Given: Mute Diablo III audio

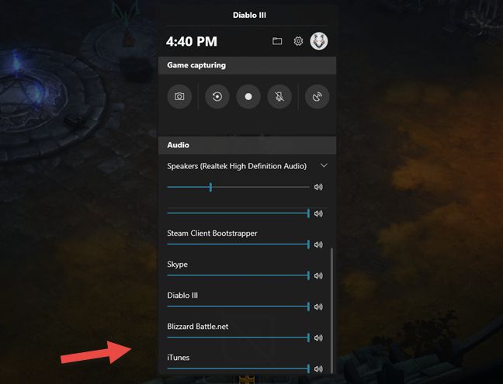Looking at the screenshot, I should coord(318,306).
